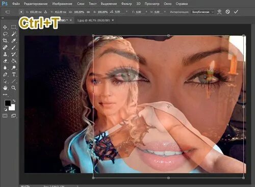
Task: Select the Dodge tool
Action: pos(14,68)
